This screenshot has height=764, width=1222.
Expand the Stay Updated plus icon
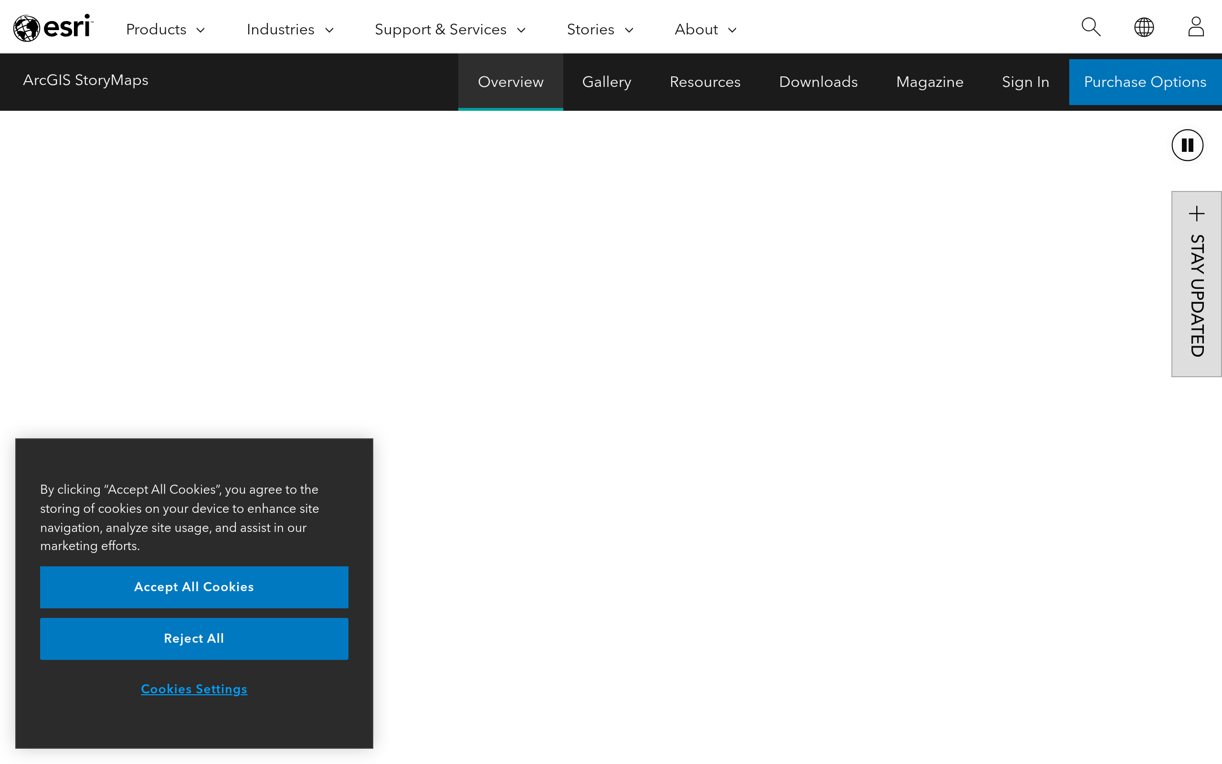pos(1196,214)
